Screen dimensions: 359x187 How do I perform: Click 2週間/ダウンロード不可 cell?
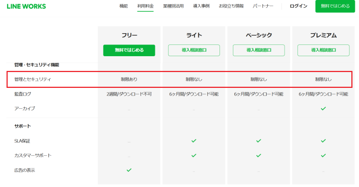(129, 94)
